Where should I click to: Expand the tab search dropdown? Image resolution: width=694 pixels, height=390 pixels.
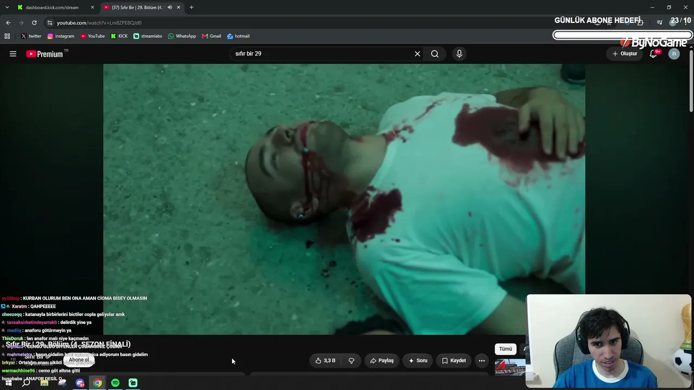tap(7, 8)
